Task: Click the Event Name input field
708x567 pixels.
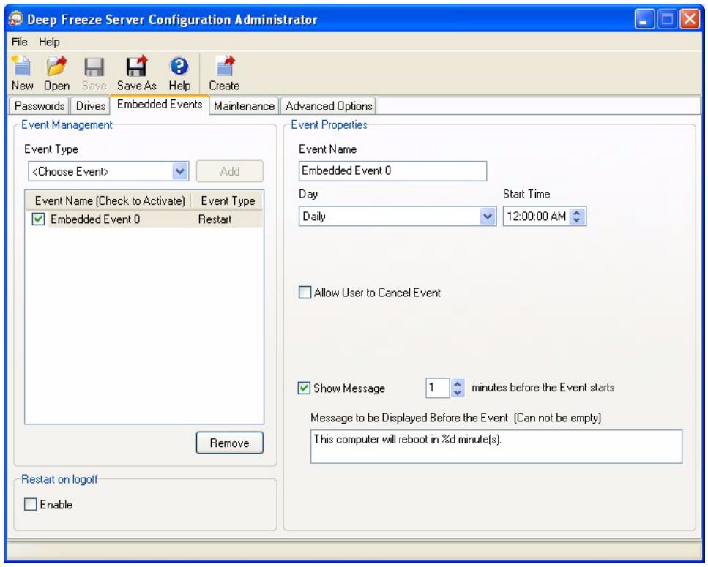Action: pyautogui.click(x=392, y=171)
